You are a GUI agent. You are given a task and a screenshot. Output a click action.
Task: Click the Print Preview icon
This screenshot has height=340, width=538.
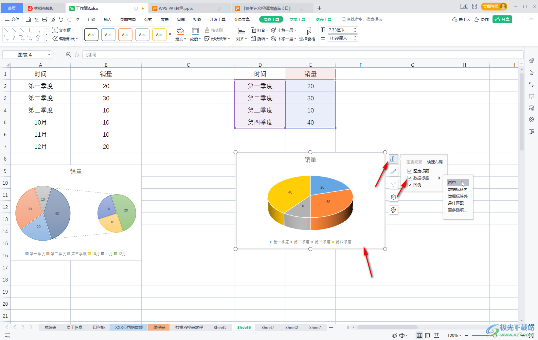pyautogui.click(x=53, y=19)
